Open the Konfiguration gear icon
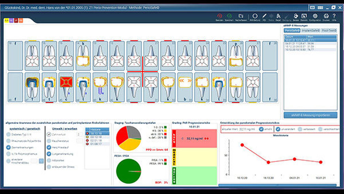The image size is (344, 194). (x=315, y=16)
